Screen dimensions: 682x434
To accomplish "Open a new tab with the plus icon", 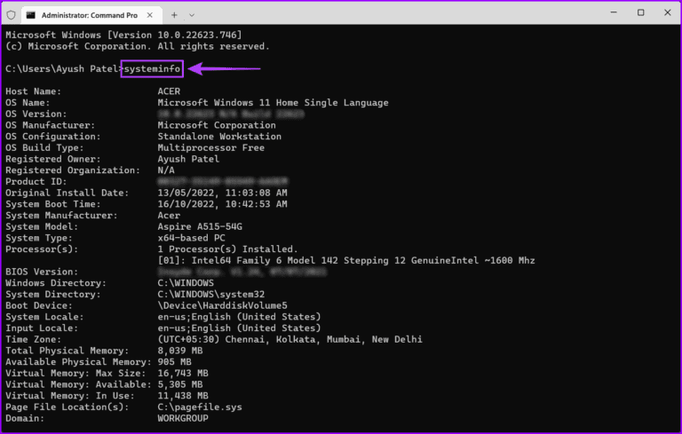I will (x=174, y=15).
